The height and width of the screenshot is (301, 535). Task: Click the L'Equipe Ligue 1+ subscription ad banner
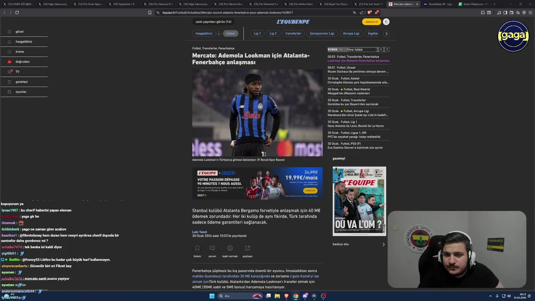(257, 184)
